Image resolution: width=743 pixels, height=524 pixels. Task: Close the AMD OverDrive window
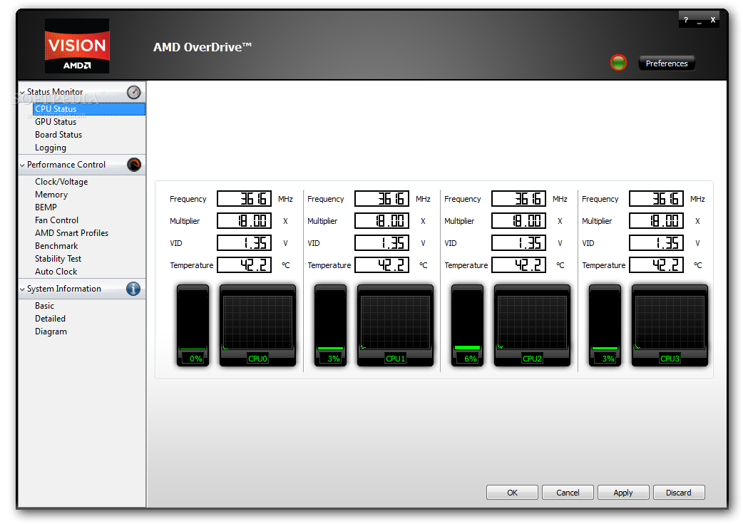click(x=712, y=20)
